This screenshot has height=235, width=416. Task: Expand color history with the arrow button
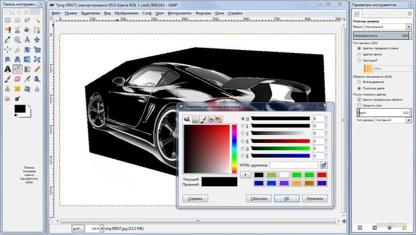pos(246,175)
